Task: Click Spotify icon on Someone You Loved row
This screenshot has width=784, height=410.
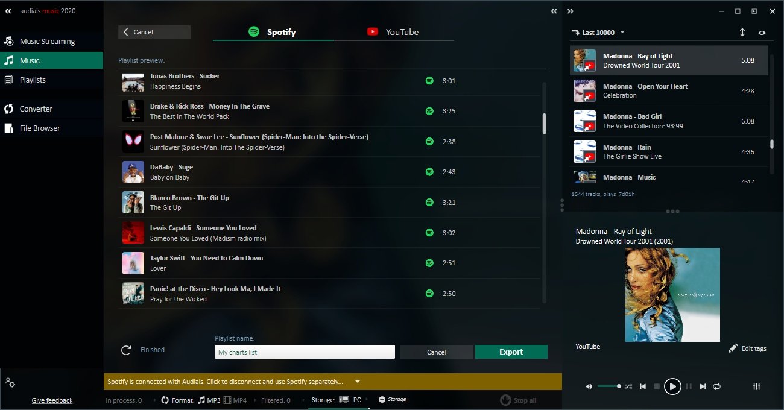Action: coord(429,233)
